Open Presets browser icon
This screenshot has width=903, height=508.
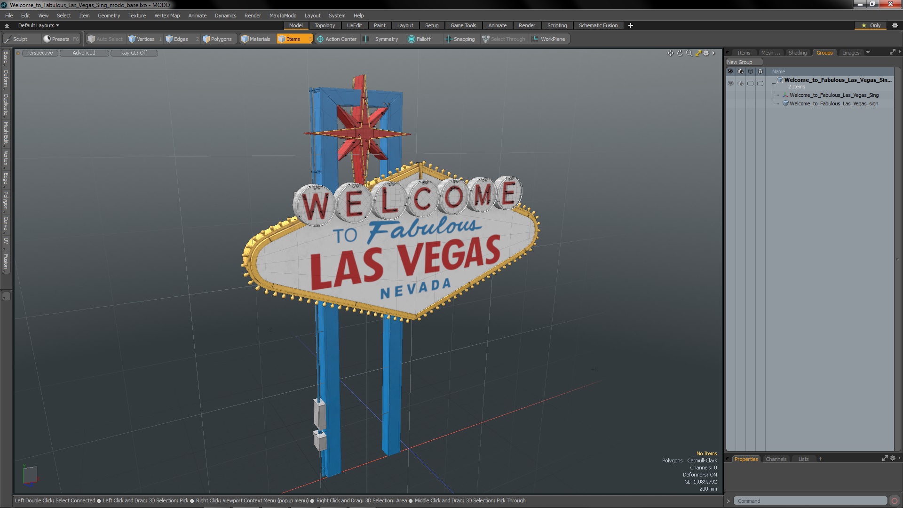tap(47, 39)
